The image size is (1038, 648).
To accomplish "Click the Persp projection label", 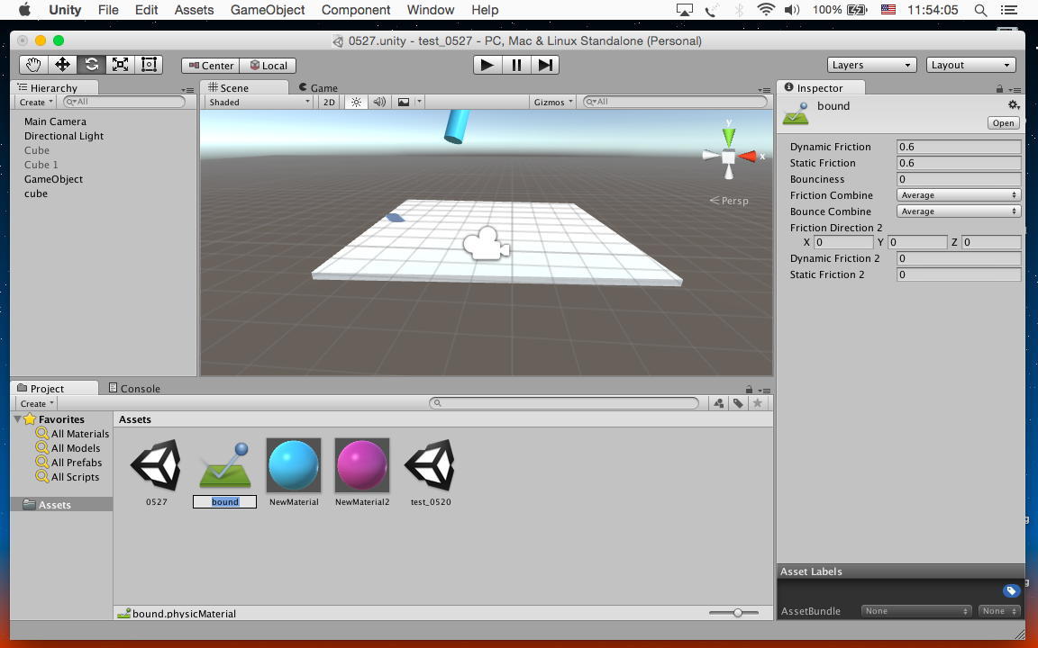I will point(729,201).
